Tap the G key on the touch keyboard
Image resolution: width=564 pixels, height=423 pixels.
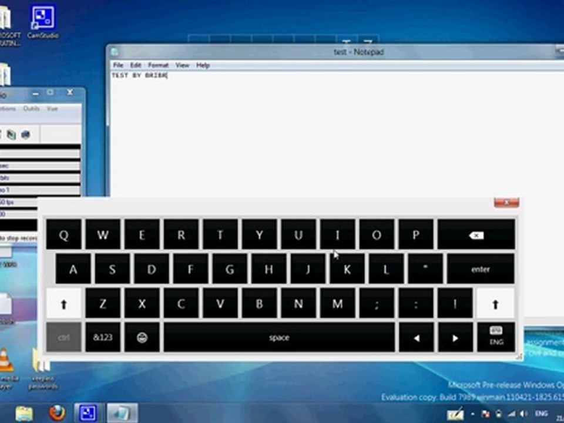230,268
